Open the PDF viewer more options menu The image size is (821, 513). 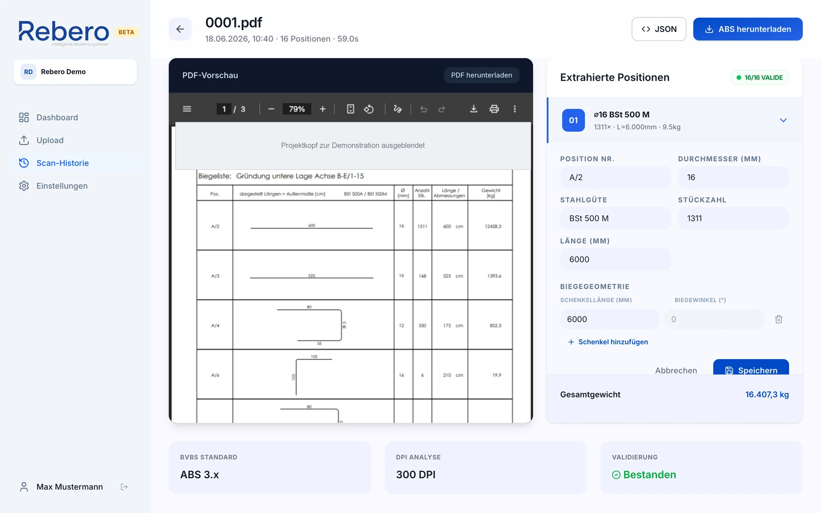click(515, 109)
